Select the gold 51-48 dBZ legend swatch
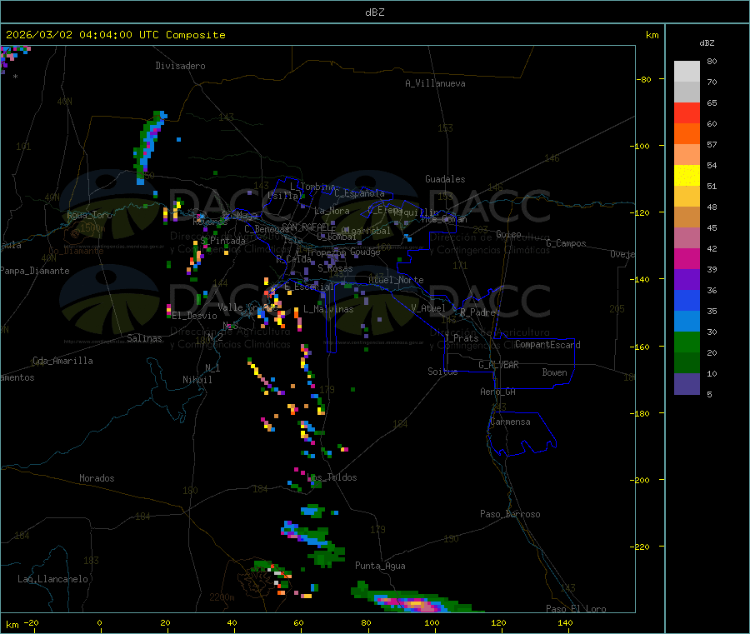750x634 pixels. point(687,196)
